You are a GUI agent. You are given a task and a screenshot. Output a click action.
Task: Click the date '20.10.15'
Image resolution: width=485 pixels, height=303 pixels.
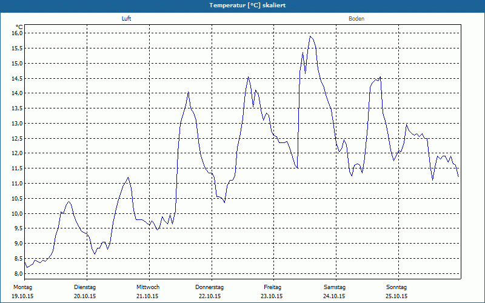click(85, 296)
